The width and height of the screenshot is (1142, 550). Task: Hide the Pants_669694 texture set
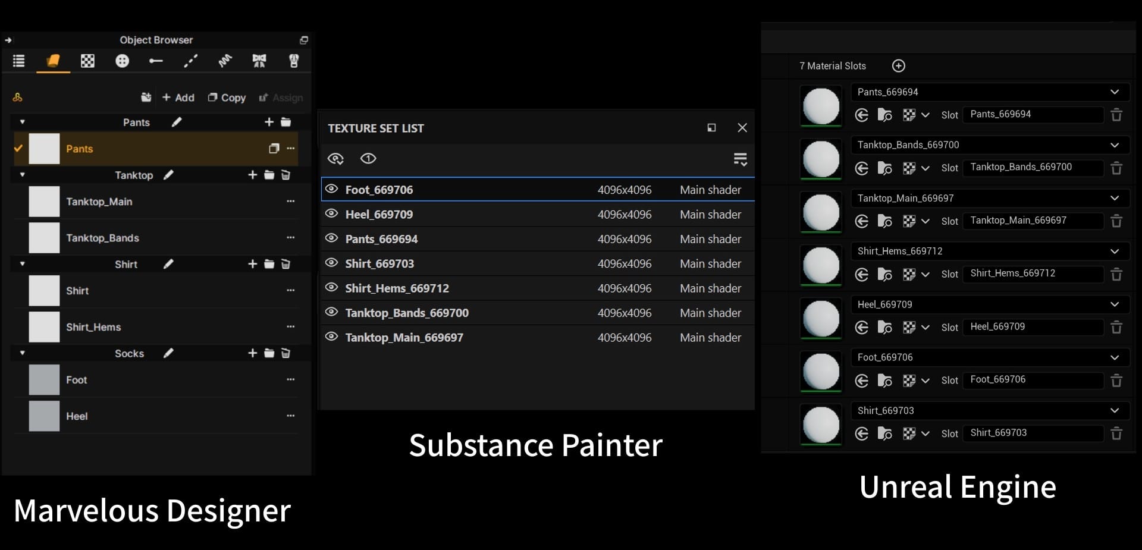[331, 238]
